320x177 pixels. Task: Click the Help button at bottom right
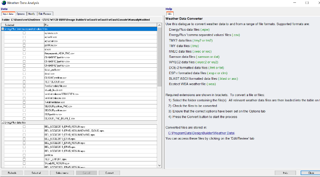coord(286,173)
